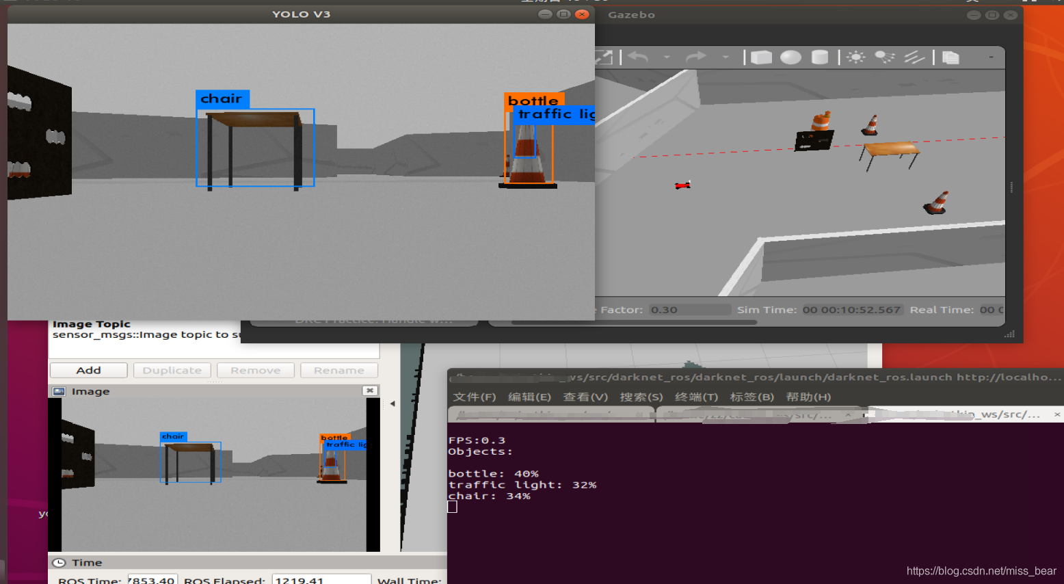Screen dimensions: 1064x584
Task: Click the Add display button
Action: pos(88,370)
